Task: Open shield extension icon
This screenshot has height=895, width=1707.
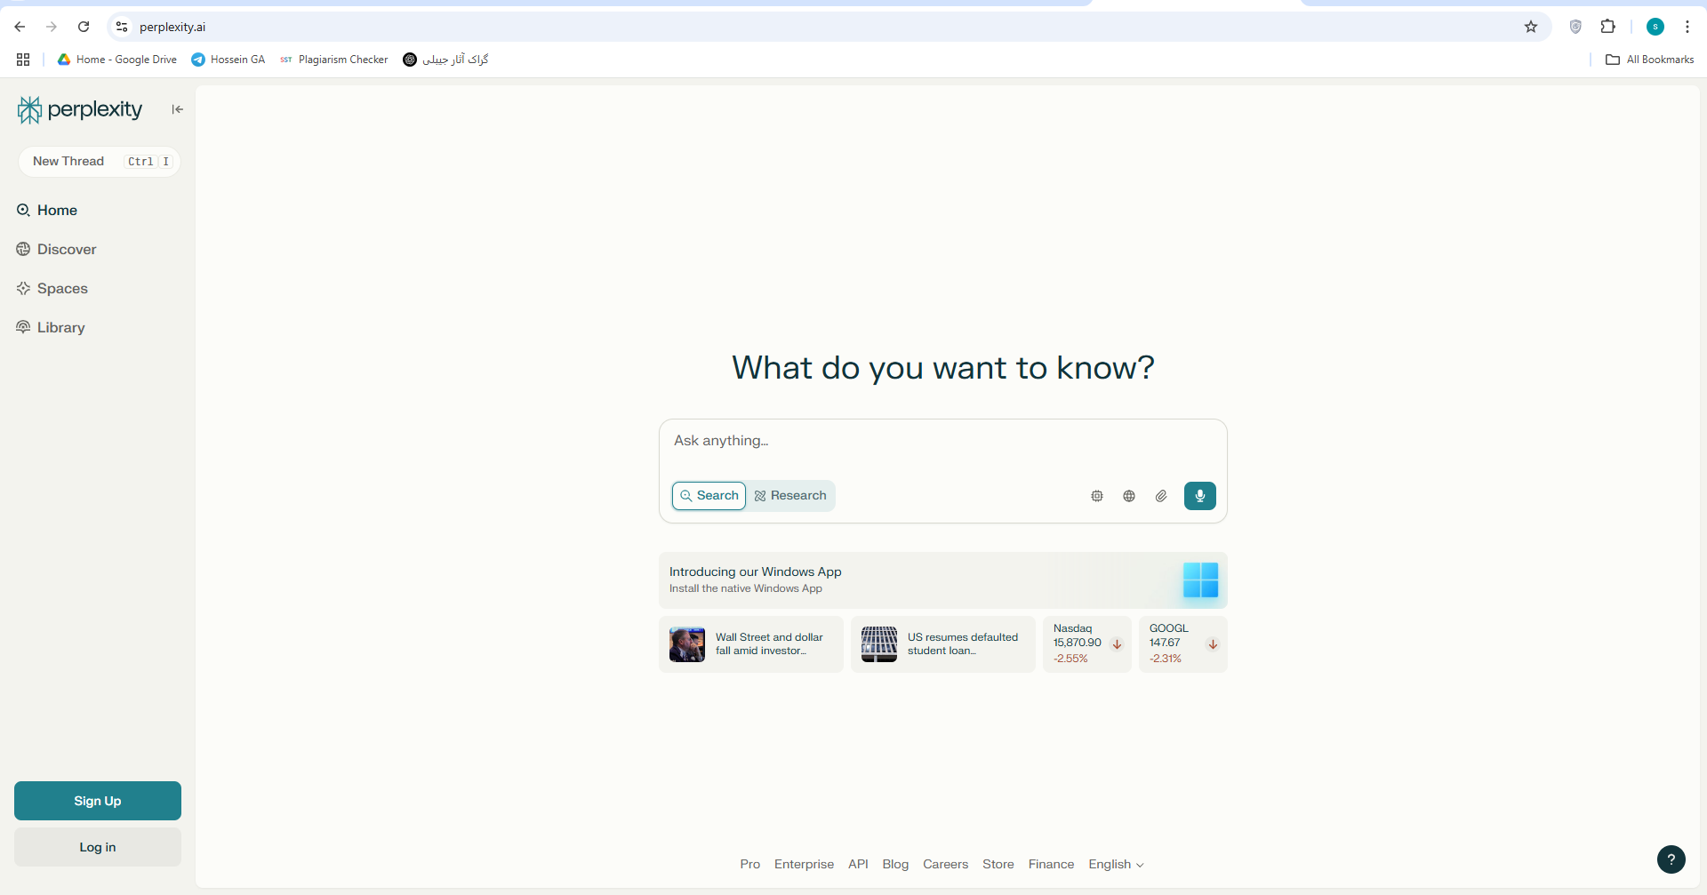Action: [1575, 27]
